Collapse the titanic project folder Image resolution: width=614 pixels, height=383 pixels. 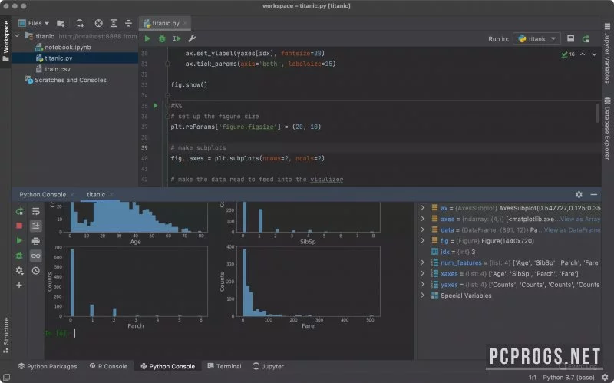coord(17,35)
